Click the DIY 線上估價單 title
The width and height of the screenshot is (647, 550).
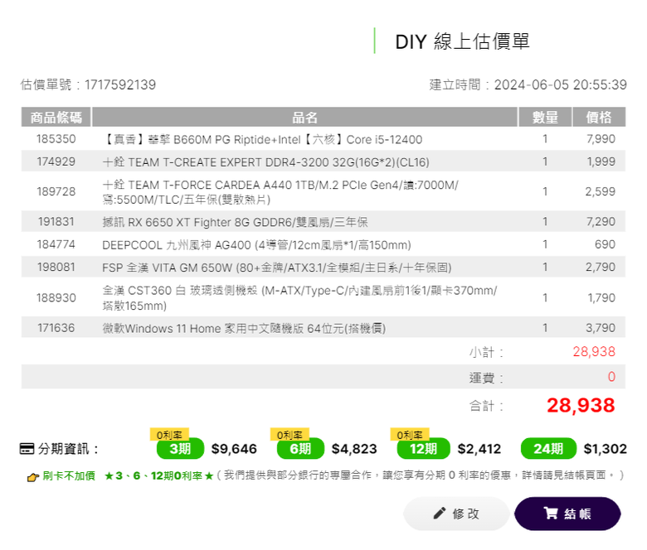(462, 41)
